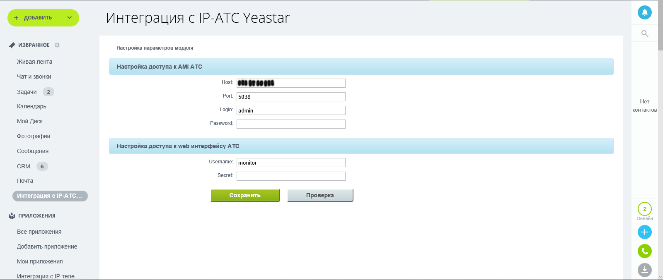Click the grey download icon
663x280 pixels.
click(x=644, y=270)
